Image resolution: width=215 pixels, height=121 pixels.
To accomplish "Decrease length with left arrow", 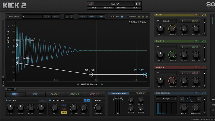I will pos(78,84).
